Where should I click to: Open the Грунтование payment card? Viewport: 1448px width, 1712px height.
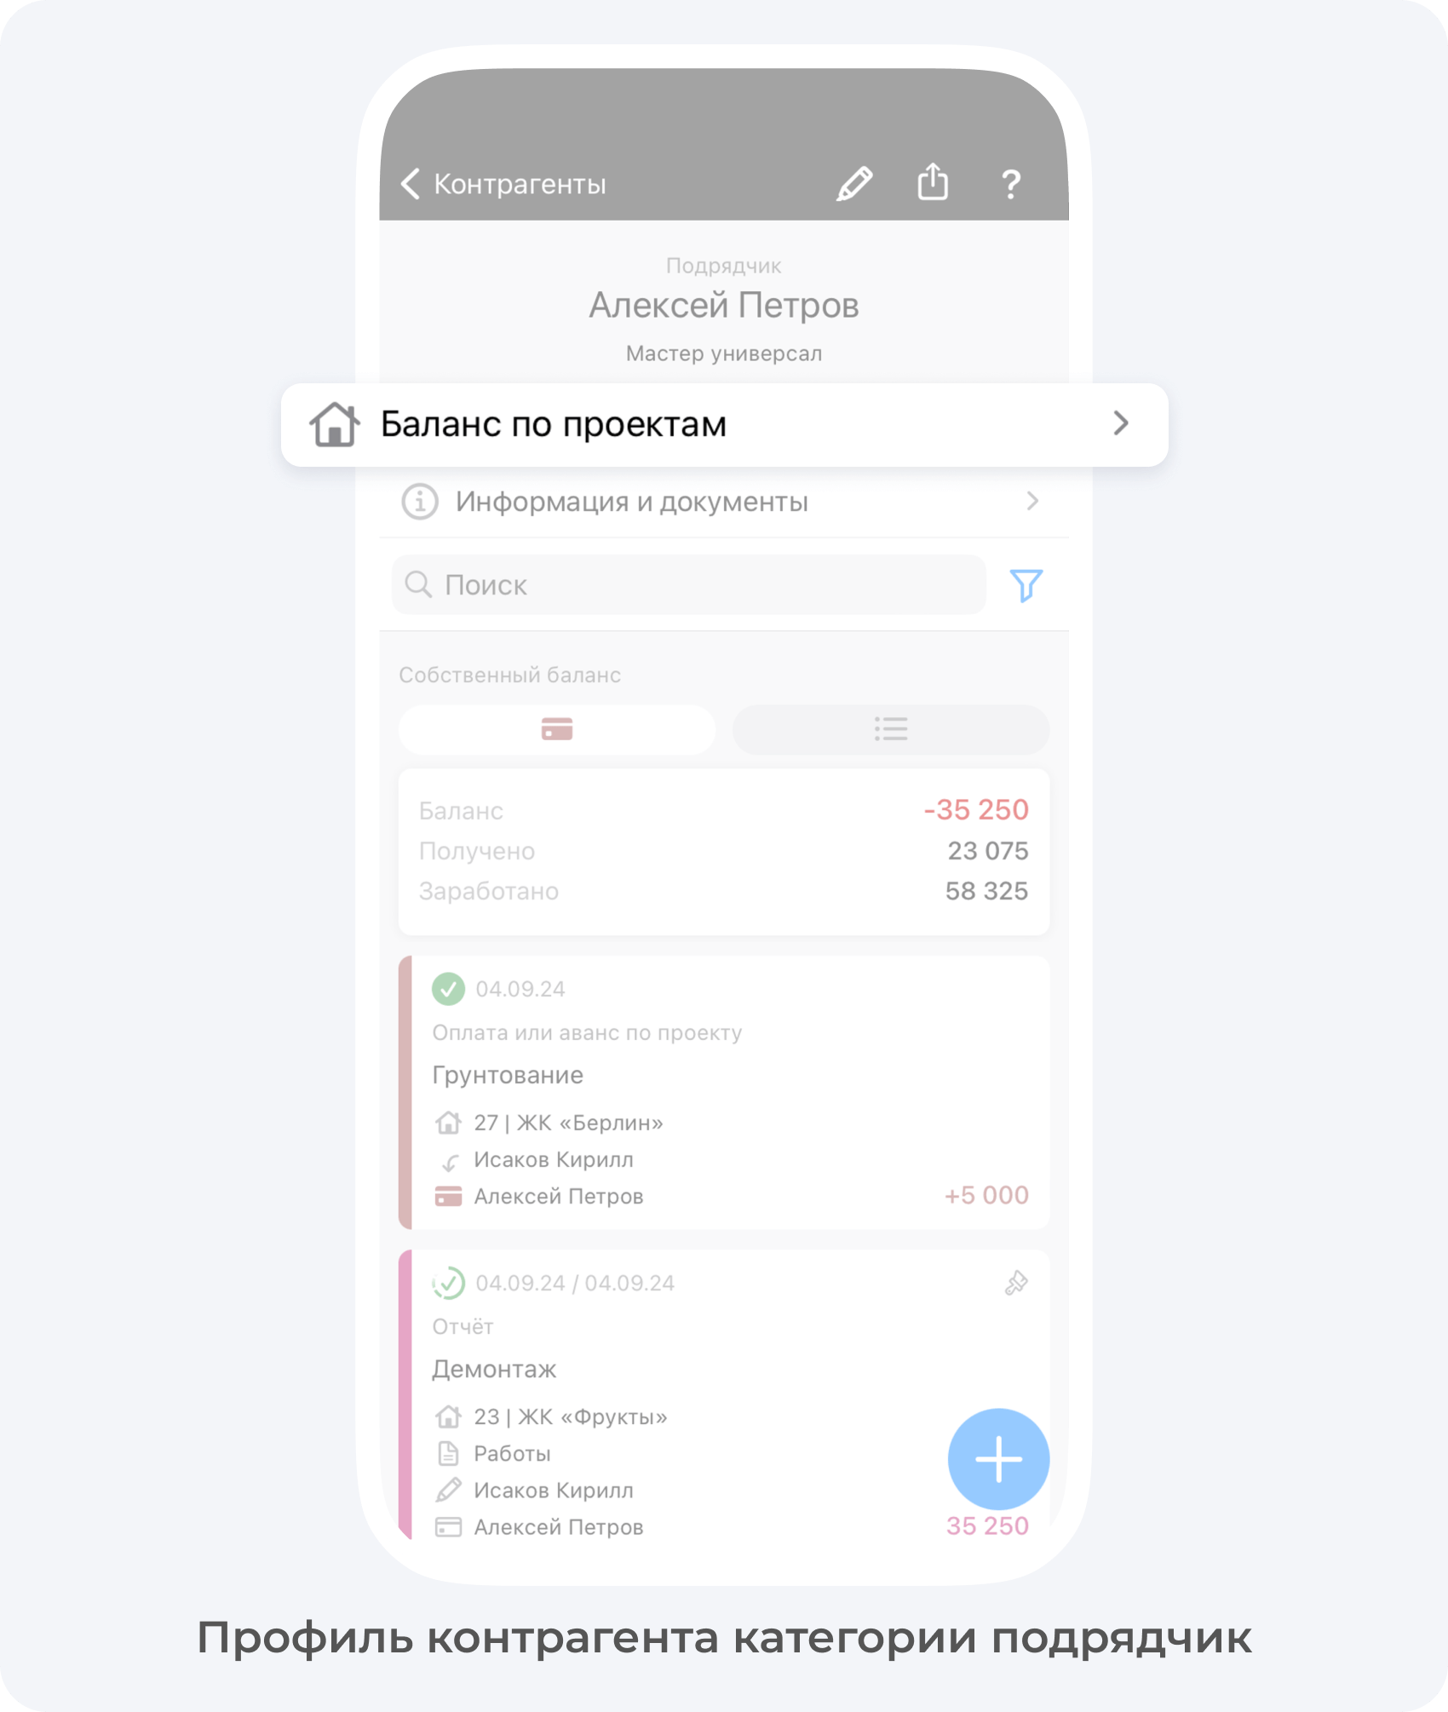click(724, 1092)
